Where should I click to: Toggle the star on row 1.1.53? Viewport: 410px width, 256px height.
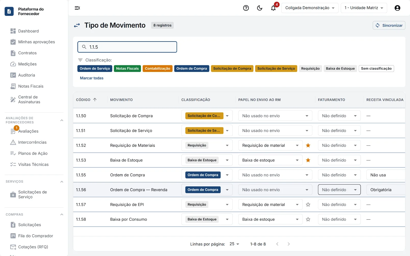click(x=308, y=160)
